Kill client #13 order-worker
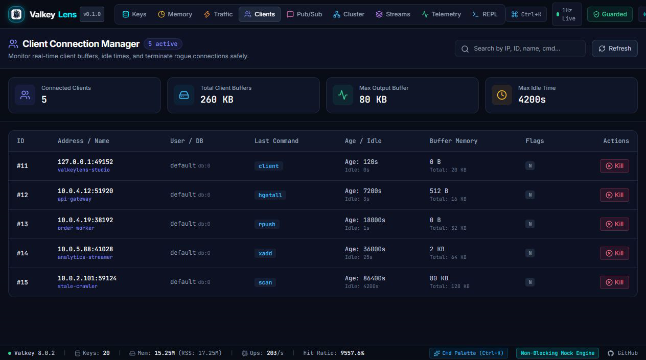Screen dimensions: 646x360 click(614, 224)
